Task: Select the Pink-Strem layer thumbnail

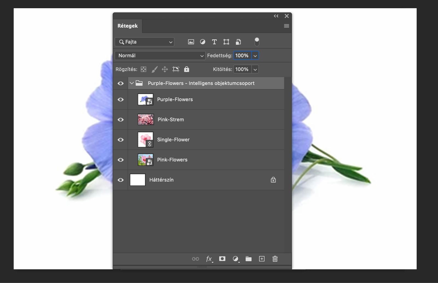Action: pos(146,119)
